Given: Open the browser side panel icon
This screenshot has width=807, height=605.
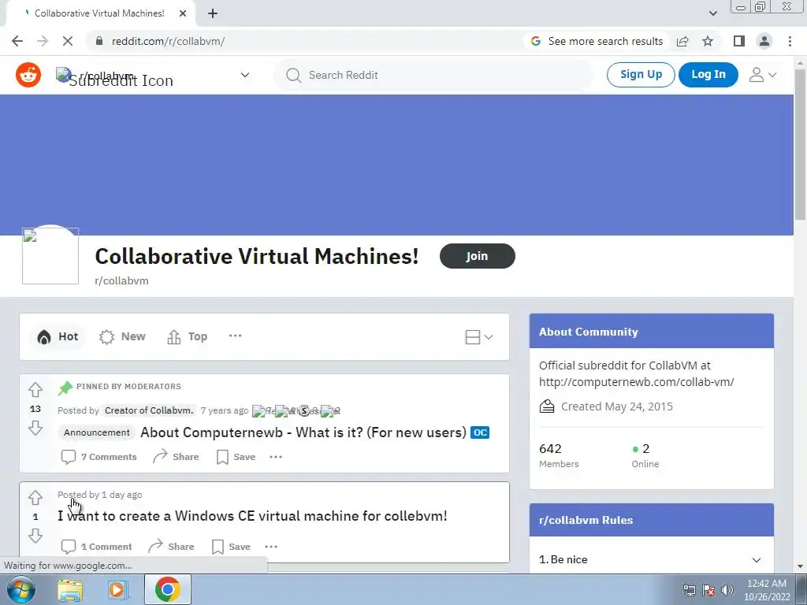Looking at the screenshot, I should [739, 41].
